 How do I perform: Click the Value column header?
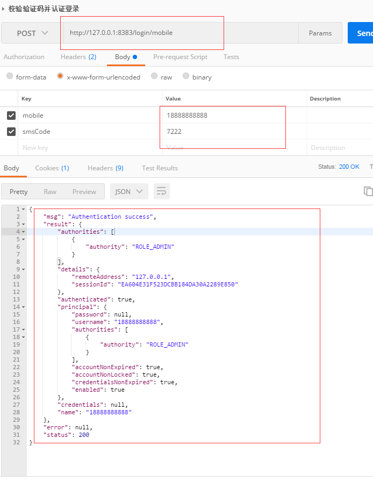pyautogui.click(x=173, y=98)
